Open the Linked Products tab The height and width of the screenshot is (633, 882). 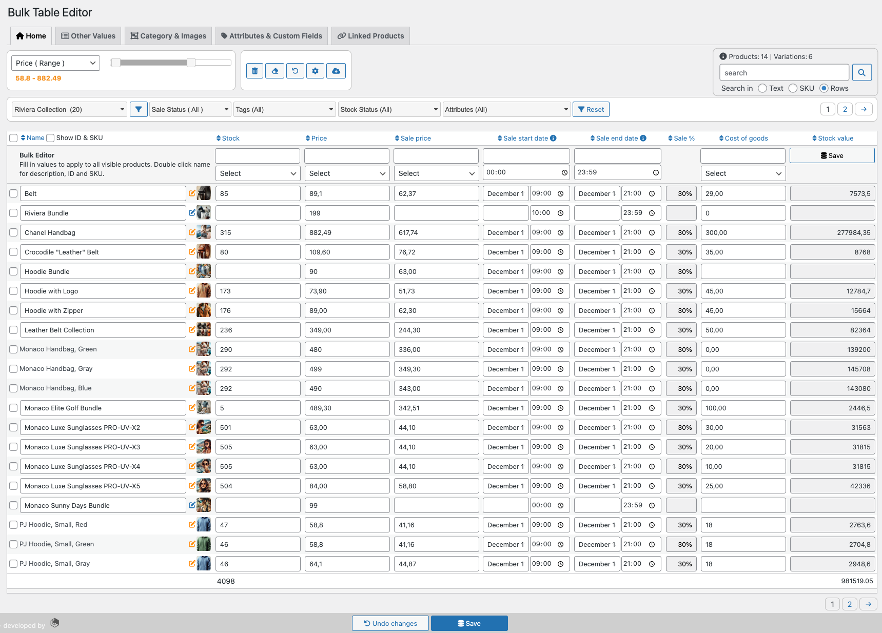tap(370, 35)
